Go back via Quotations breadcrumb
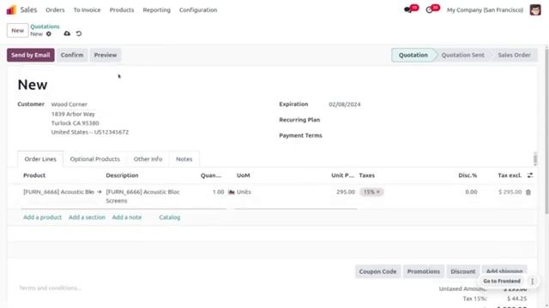549x308 pixels. (x=45, y=27)
